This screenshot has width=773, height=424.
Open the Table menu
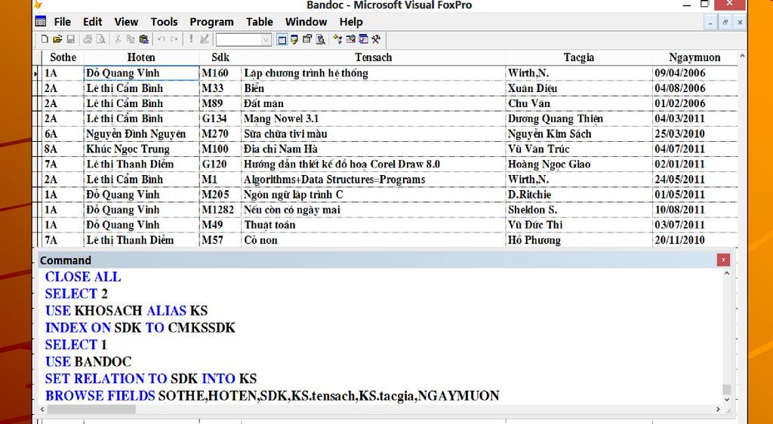(x=260, y=22)
